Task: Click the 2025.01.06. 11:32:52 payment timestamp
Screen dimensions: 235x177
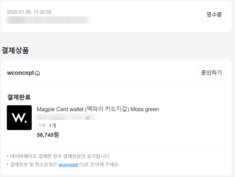Action: [29, 12]
